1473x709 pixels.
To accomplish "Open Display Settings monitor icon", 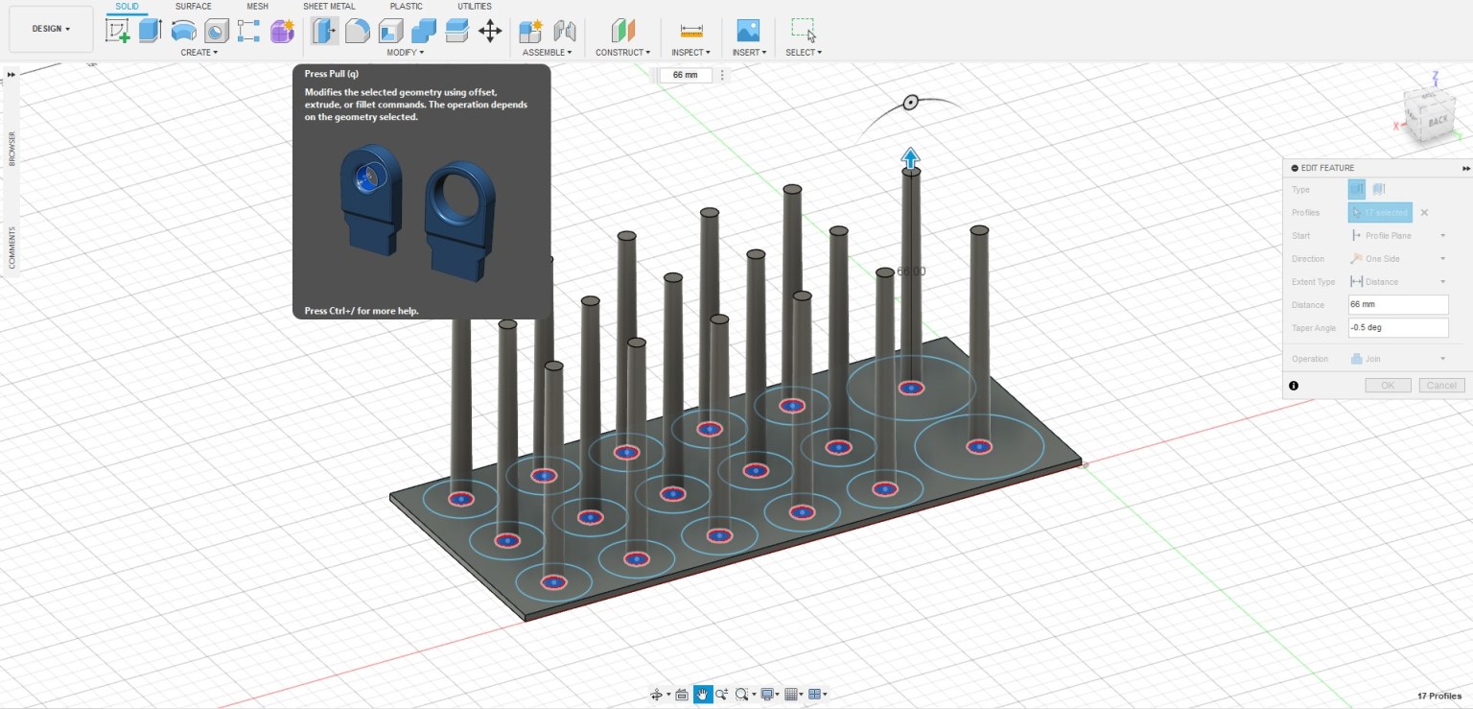I will coord(769,695).
